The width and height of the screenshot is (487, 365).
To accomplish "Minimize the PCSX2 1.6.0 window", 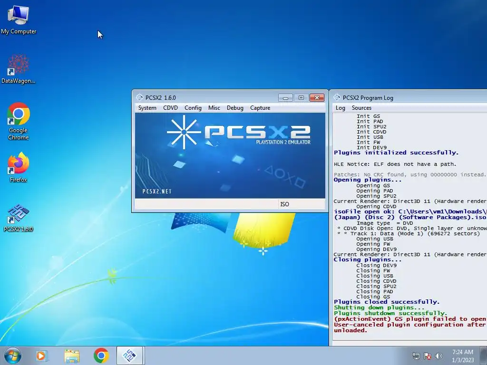I will 285,98.
